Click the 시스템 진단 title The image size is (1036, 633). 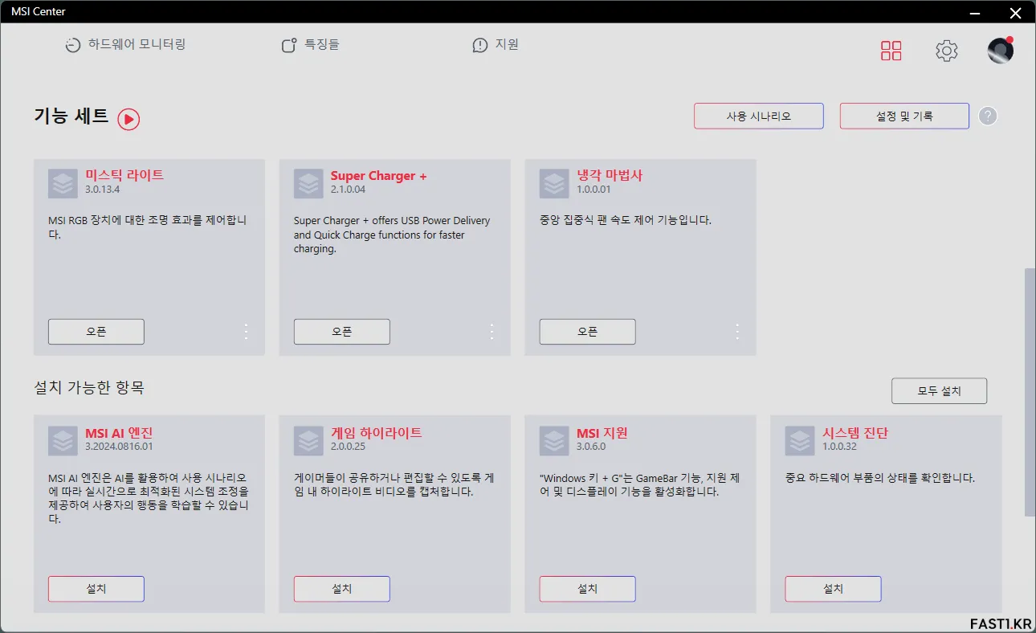[x=855, y=433]
